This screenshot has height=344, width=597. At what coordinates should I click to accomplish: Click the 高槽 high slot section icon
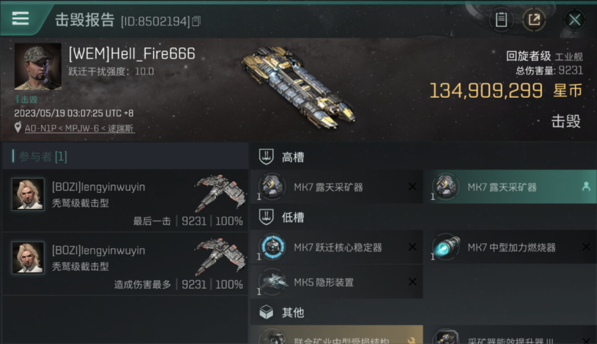[x=267, y=157]
